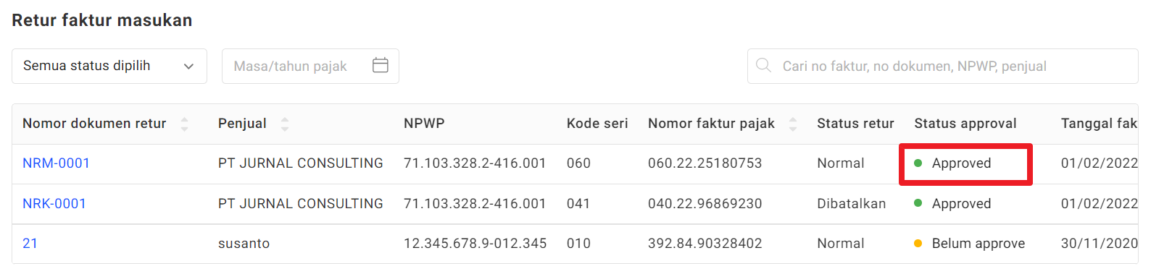Click green status dot in NRK-0001 row
The width and height of the screenshot is (1151, 274).
pyautogui.click(x=918, y=203)
